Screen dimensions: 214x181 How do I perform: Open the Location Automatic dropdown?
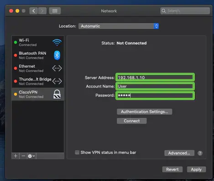click(x=119, y=26)
